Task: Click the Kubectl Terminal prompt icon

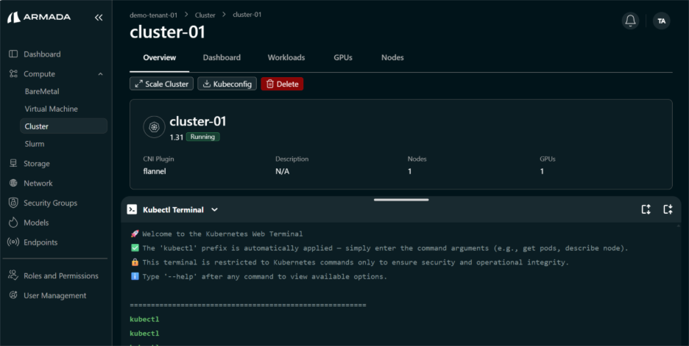Action: coord(132,209)
